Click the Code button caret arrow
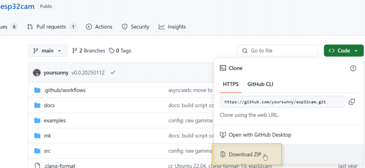The height and width of the screenshot is (168, 365). click(356, 51)
